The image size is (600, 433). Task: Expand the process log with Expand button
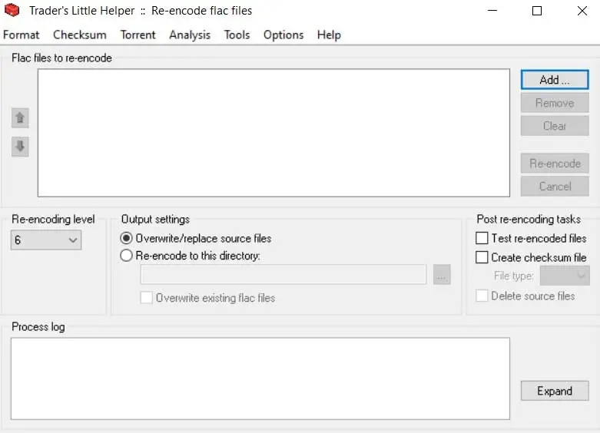tap(555, 391)
